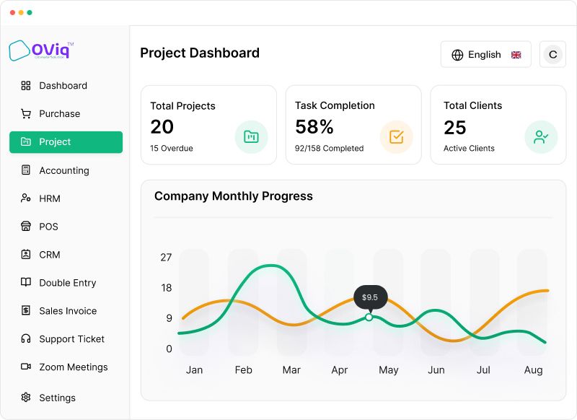Click the Double Entry book icon
The width and height of the screenshot is (577, 420).
(x=26, y=282)
